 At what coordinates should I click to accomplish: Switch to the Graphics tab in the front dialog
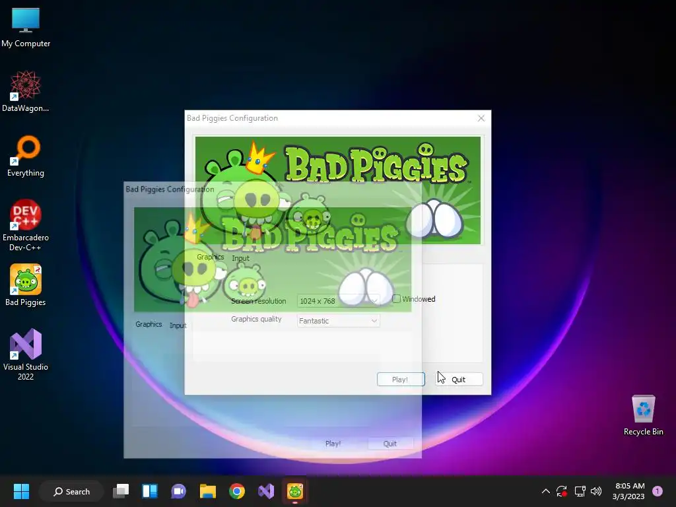(x=211, y=257)
